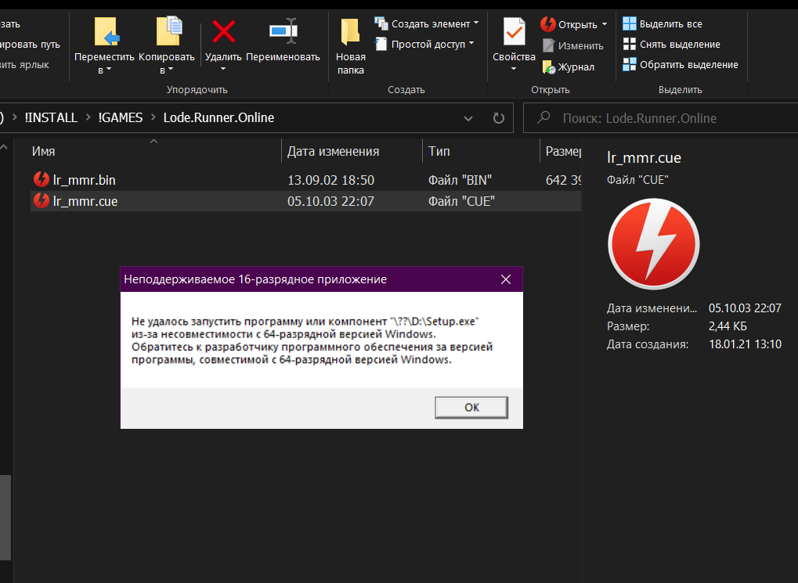The height and width of the screenshot is (583, 798).
Task: Click date 13.09.02 18:50 cell
Action: [x=330, y=180]
